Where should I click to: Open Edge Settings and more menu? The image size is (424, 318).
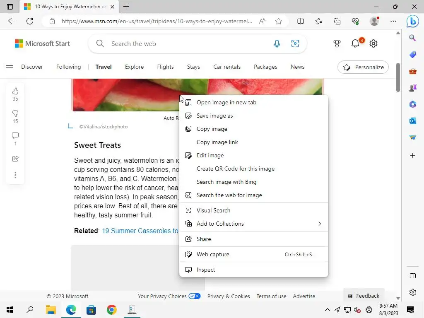pos(393,21)
